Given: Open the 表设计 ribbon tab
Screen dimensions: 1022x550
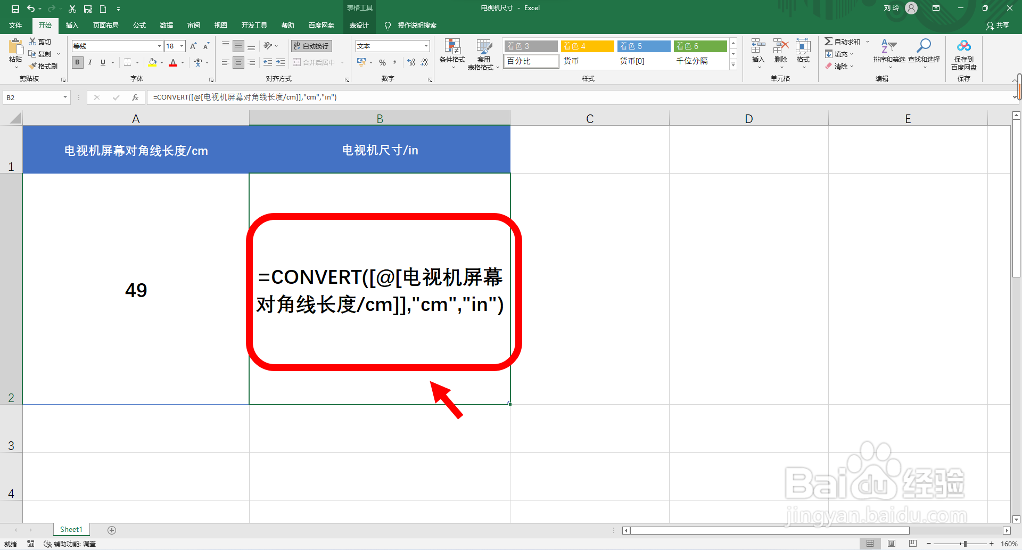Looking at the screenshot, I should click(359, 26).
